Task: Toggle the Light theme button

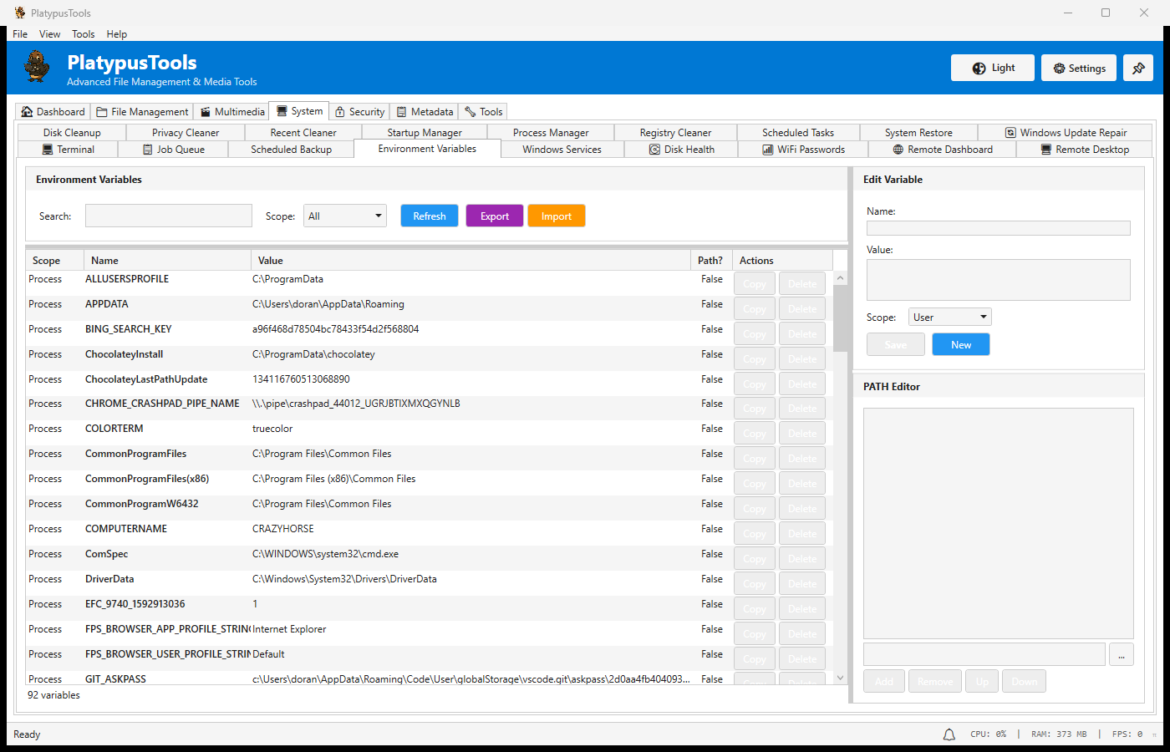Action: tap(992, 68)
